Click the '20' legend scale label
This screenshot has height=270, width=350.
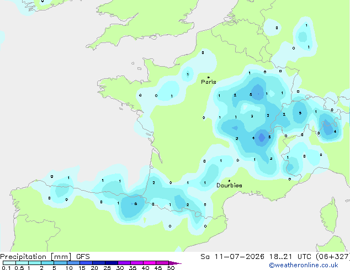pos(94,268)
